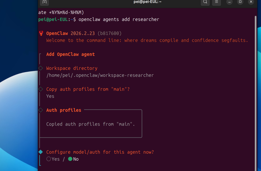
Task: Click the 'Copied auth profiles from main' message
Action: click(90, 124)
